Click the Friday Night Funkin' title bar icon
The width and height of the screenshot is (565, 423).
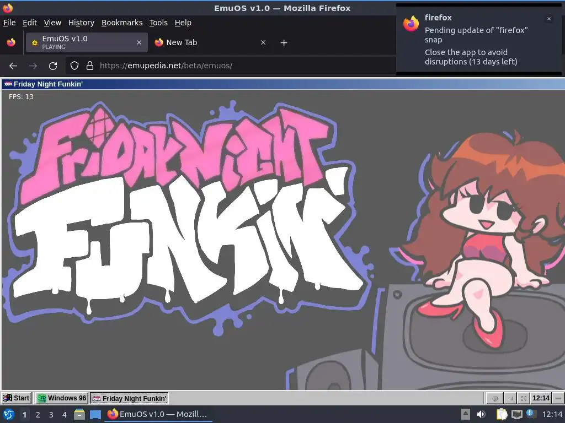[x=8, y=84]
